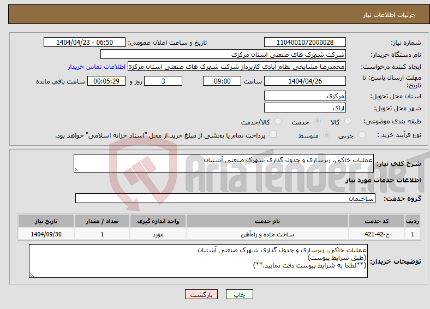The image size is (430, 309).
Task: Click the delivery city field اراک
Action: pos(305,108)
